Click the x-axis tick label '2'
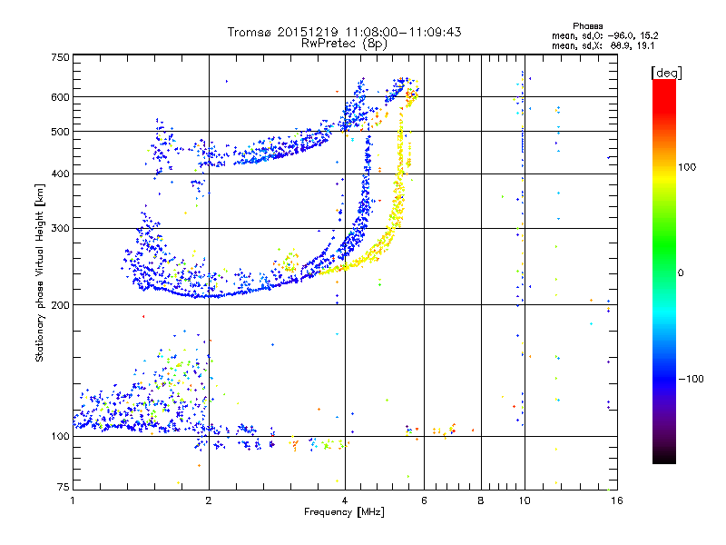The image size is (726, 545). 209,500
